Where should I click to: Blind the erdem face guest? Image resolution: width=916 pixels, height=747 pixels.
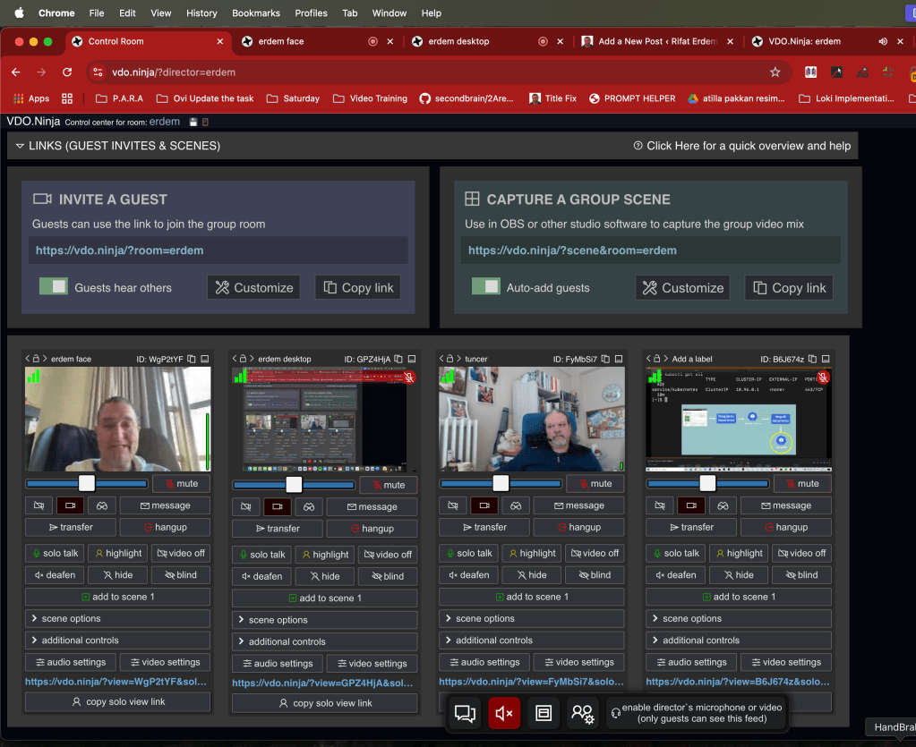(x=181, y=575)
